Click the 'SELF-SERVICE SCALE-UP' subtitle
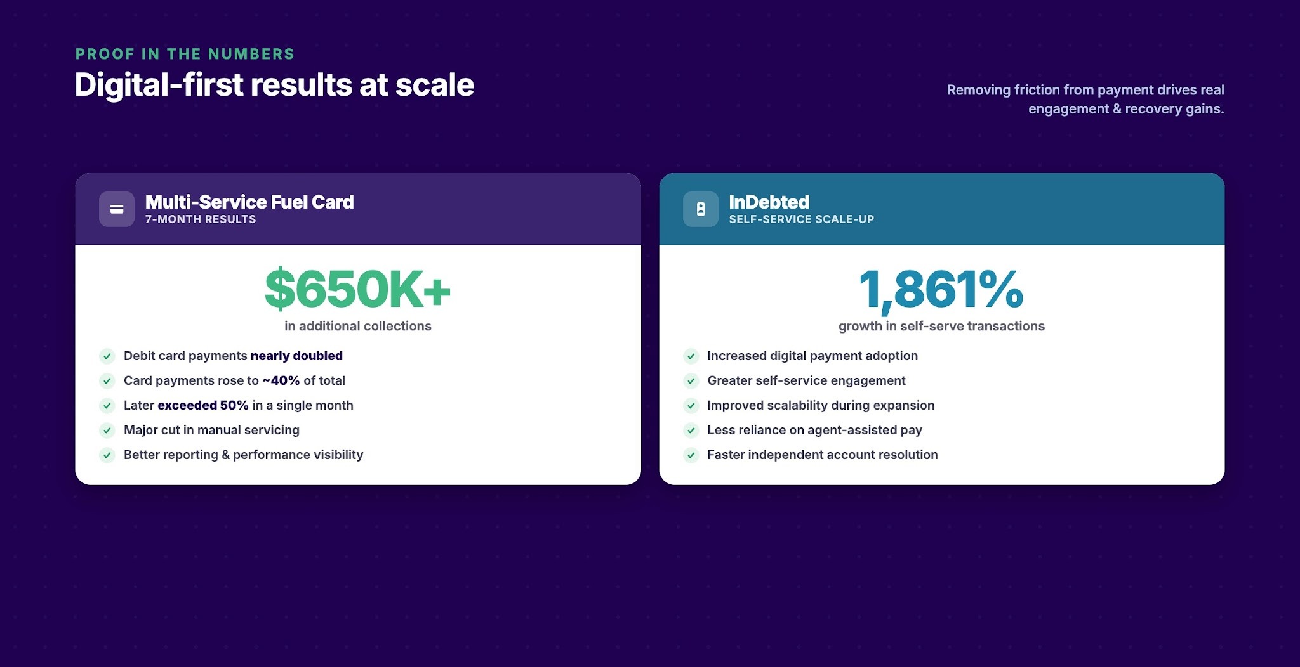 [802, 219]
